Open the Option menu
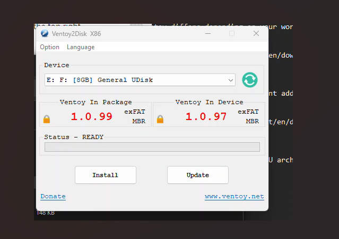The width and height of the screenshot is (339, 239). click(49, 47)
